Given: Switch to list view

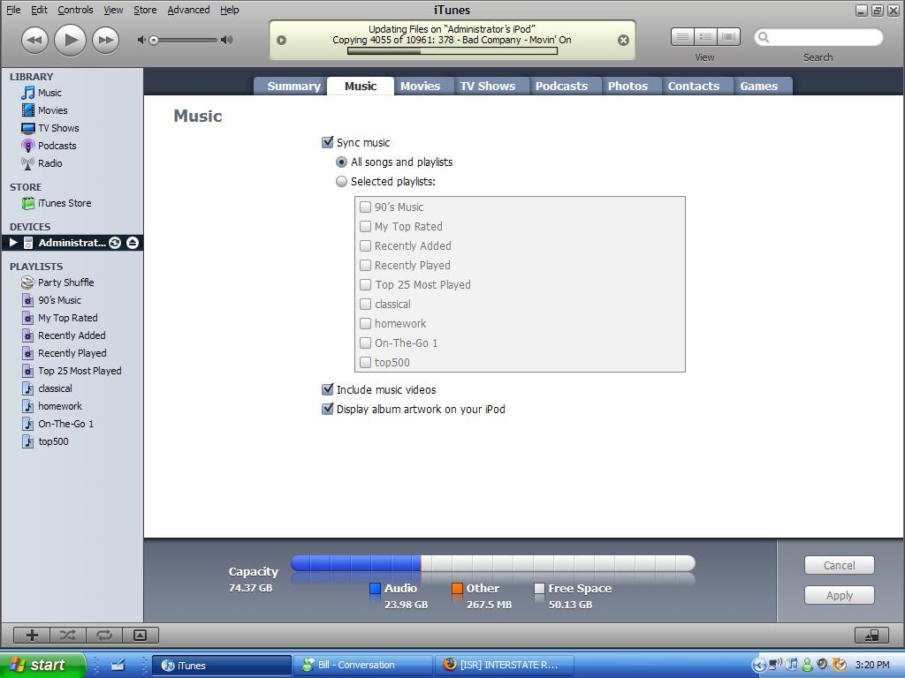Looking at the screenshot, I should [x=683, y=37].
